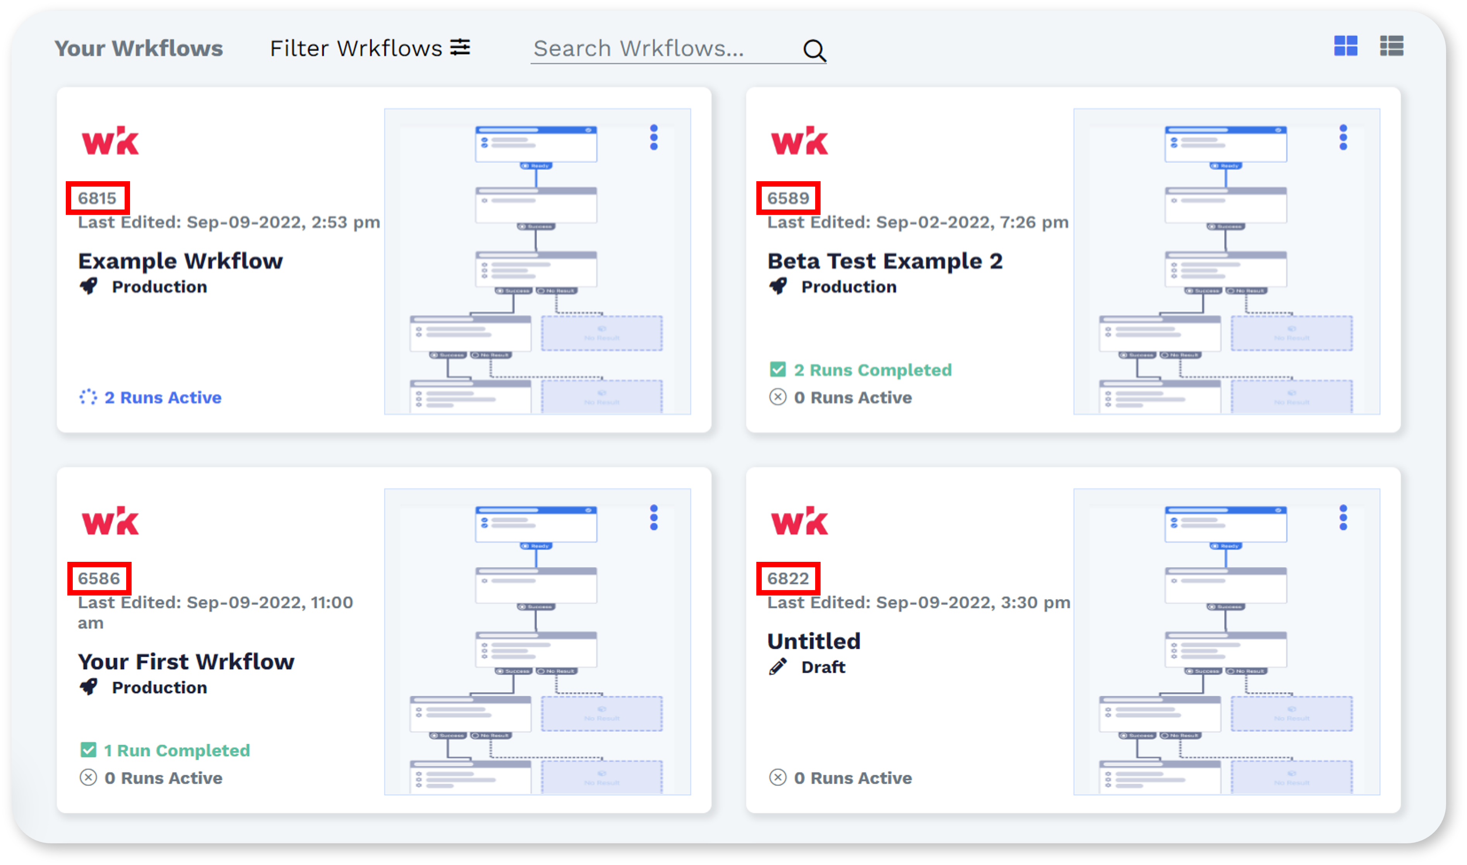Open three-dot menu for Untitled wrkflow
1467x865 pixels.
(1343, 518)
